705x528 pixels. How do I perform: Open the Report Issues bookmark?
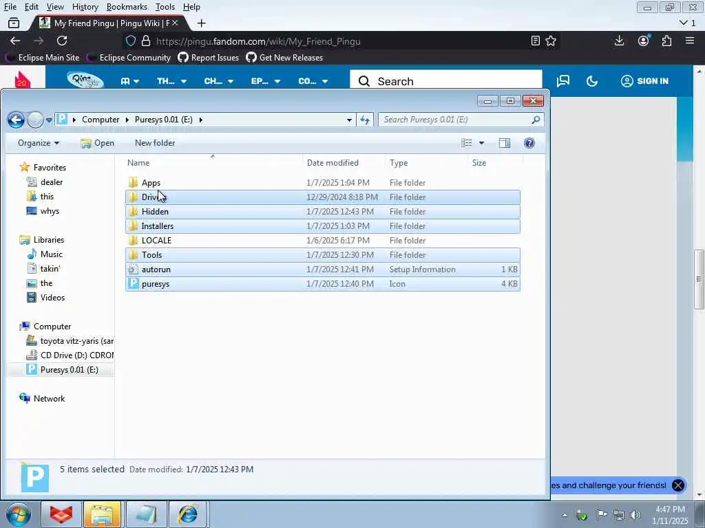[x=209, y=58]
